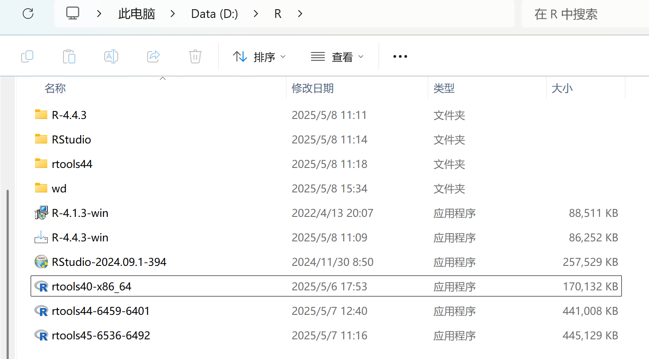Select the file rtools45-6536-6492

pos(101,335)
